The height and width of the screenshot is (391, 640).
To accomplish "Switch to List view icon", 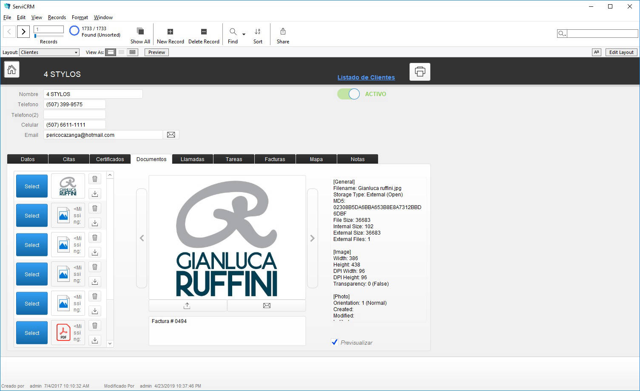I will (x=122, y=52).
